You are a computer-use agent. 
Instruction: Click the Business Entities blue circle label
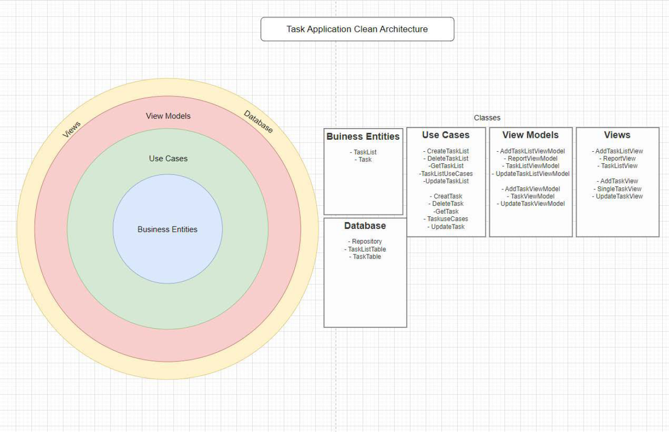tap(167, 229)
